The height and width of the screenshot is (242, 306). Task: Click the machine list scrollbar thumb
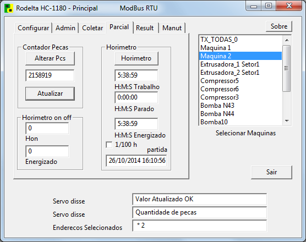coord(287,68)
